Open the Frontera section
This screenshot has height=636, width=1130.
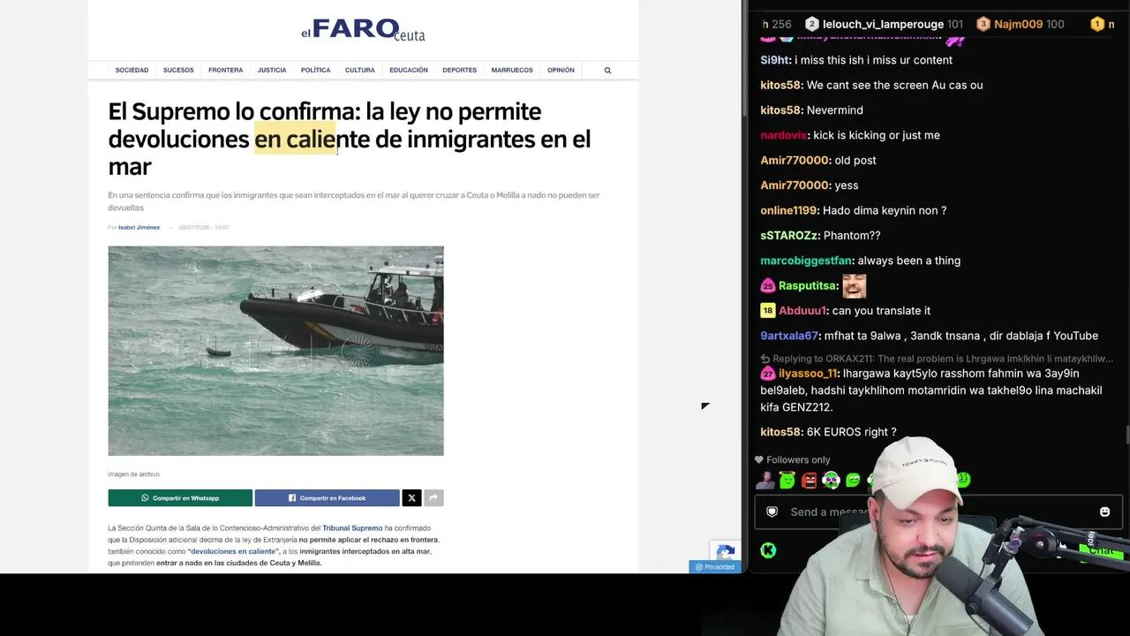(x=225, y=71)
